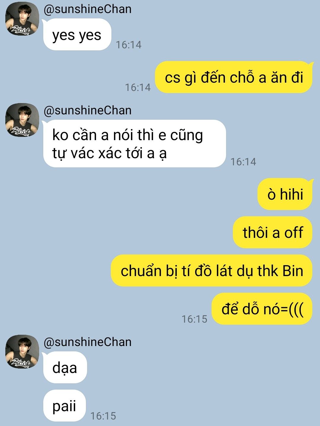Viewport: 320px width, 426px height.
Task: Select the "ko cần a nói thì e cũng" bubble
Action: (x=134, y=143)
